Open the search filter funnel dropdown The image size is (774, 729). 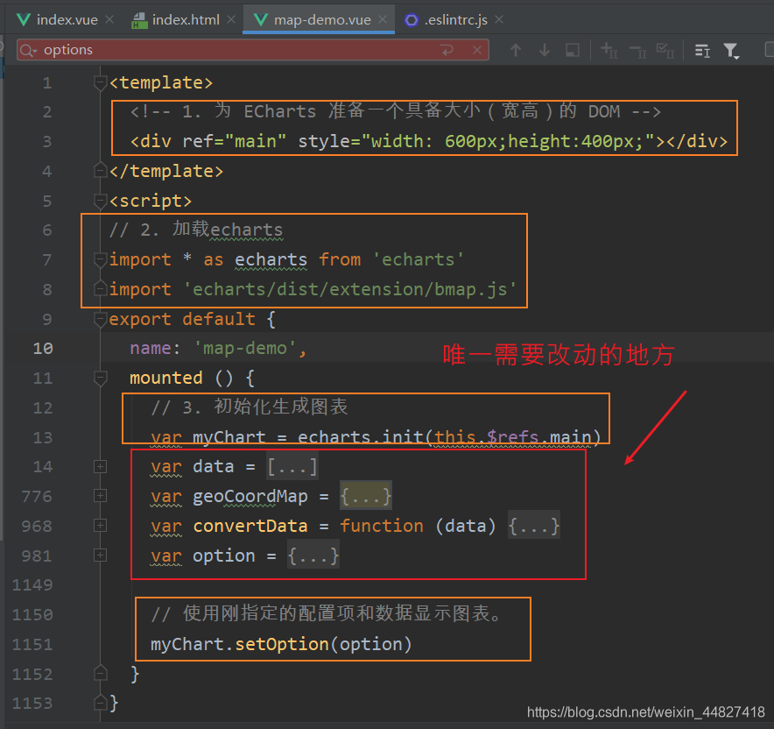(x=732, y=50)
